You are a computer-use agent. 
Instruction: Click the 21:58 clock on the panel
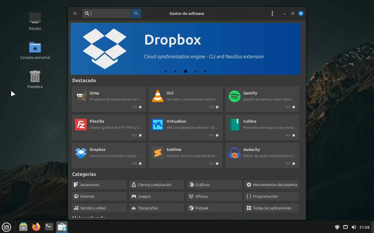[x=364, y=227]
